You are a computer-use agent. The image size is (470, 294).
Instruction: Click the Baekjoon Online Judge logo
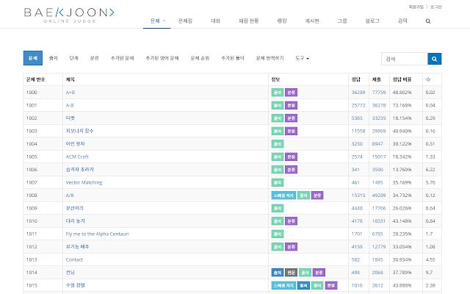click(x=69, y=15)
